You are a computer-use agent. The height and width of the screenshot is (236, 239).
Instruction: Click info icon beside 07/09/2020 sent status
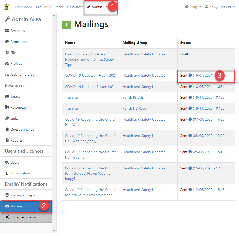pos(190,120)
